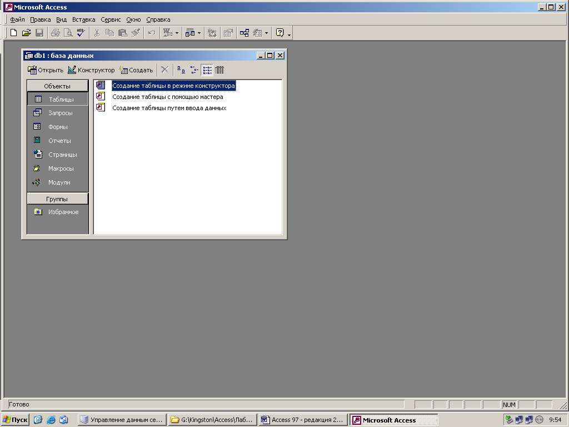Click the Создать button
The height and width of the screenshot is (427, 569).
click(136, 70)
